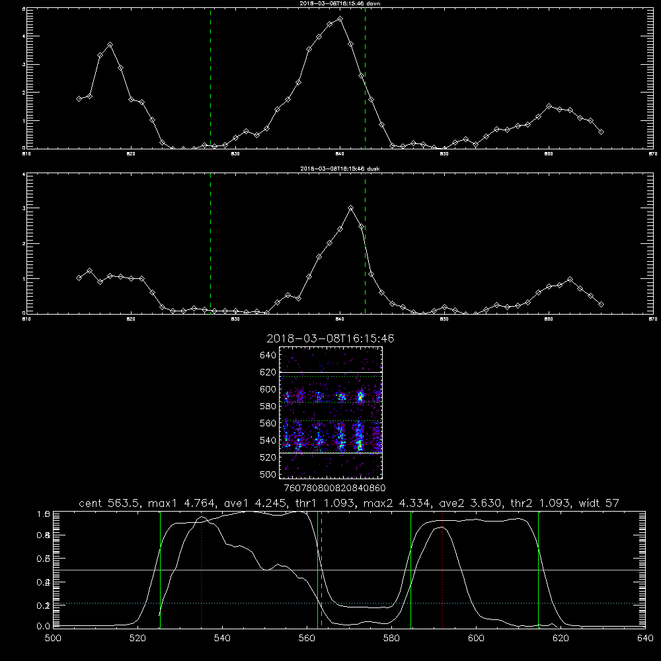Image resolution: width=661 pixels, height=661 pixels.
Task: Select the text widt 57
Action: (x=599, y=503)
